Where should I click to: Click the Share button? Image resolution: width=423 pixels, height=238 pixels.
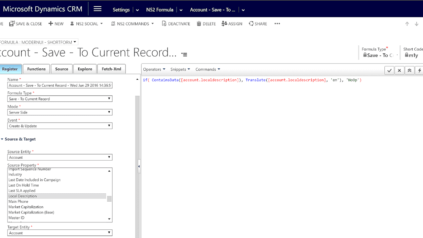click(x=258, y=24)
